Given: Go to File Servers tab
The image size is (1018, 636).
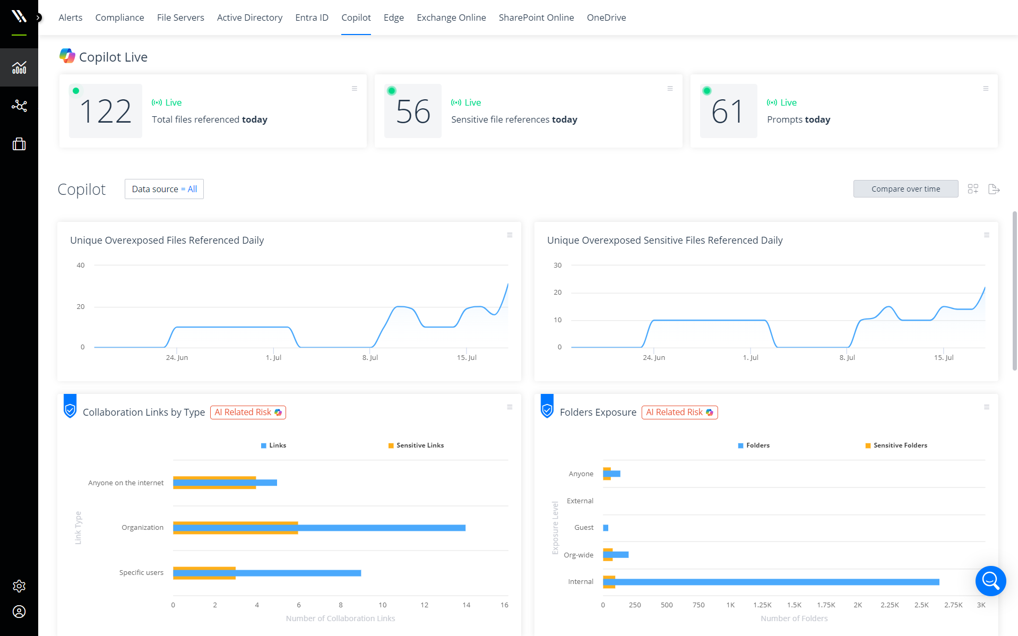Looking at the screenshot, I should click(180, 18).
